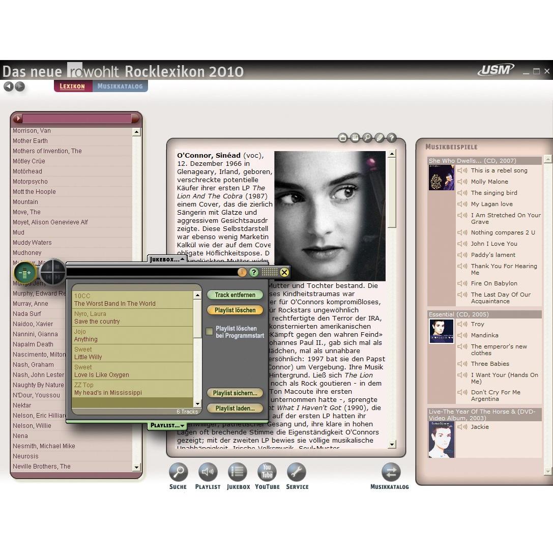This screenshot has height=553, width=553.
Task: Click the pencil notes icon above the article
Action: click(380, 138)
